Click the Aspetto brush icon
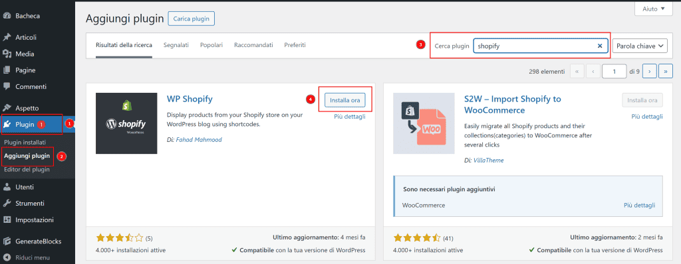Image resolution: width=681 pixels, height=264 pixels. point(7,108)
